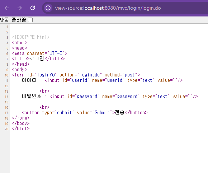Go back with the browser back arrow
Image resolution: width=208 pixels, height=173 pixels.
click(x=7, y=8)
